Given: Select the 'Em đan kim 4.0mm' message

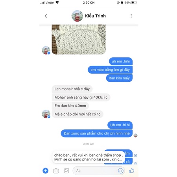Looking at the screenshot, I should tap(70, 106).
